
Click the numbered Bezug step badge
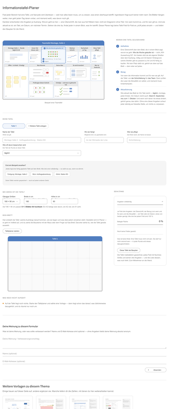117,71
